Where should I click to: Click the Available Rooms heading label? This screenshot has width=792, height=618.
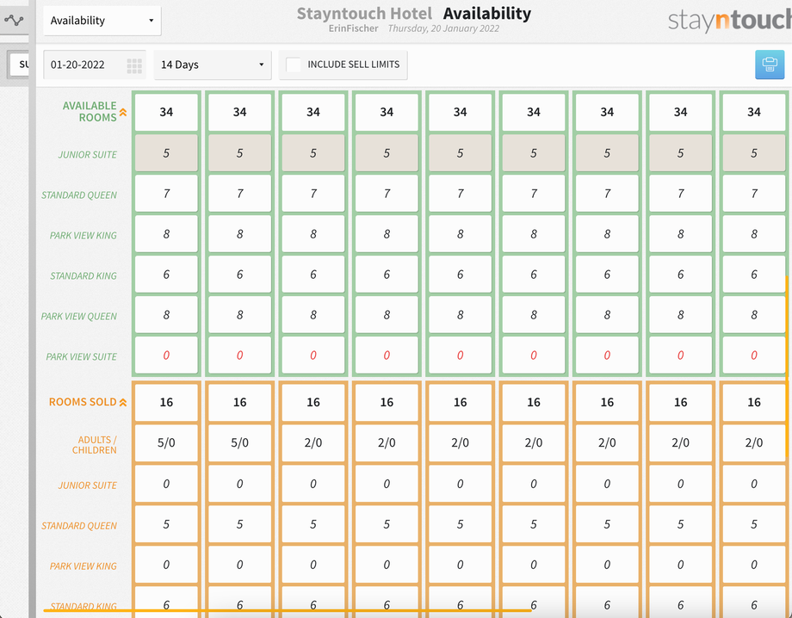90,112
